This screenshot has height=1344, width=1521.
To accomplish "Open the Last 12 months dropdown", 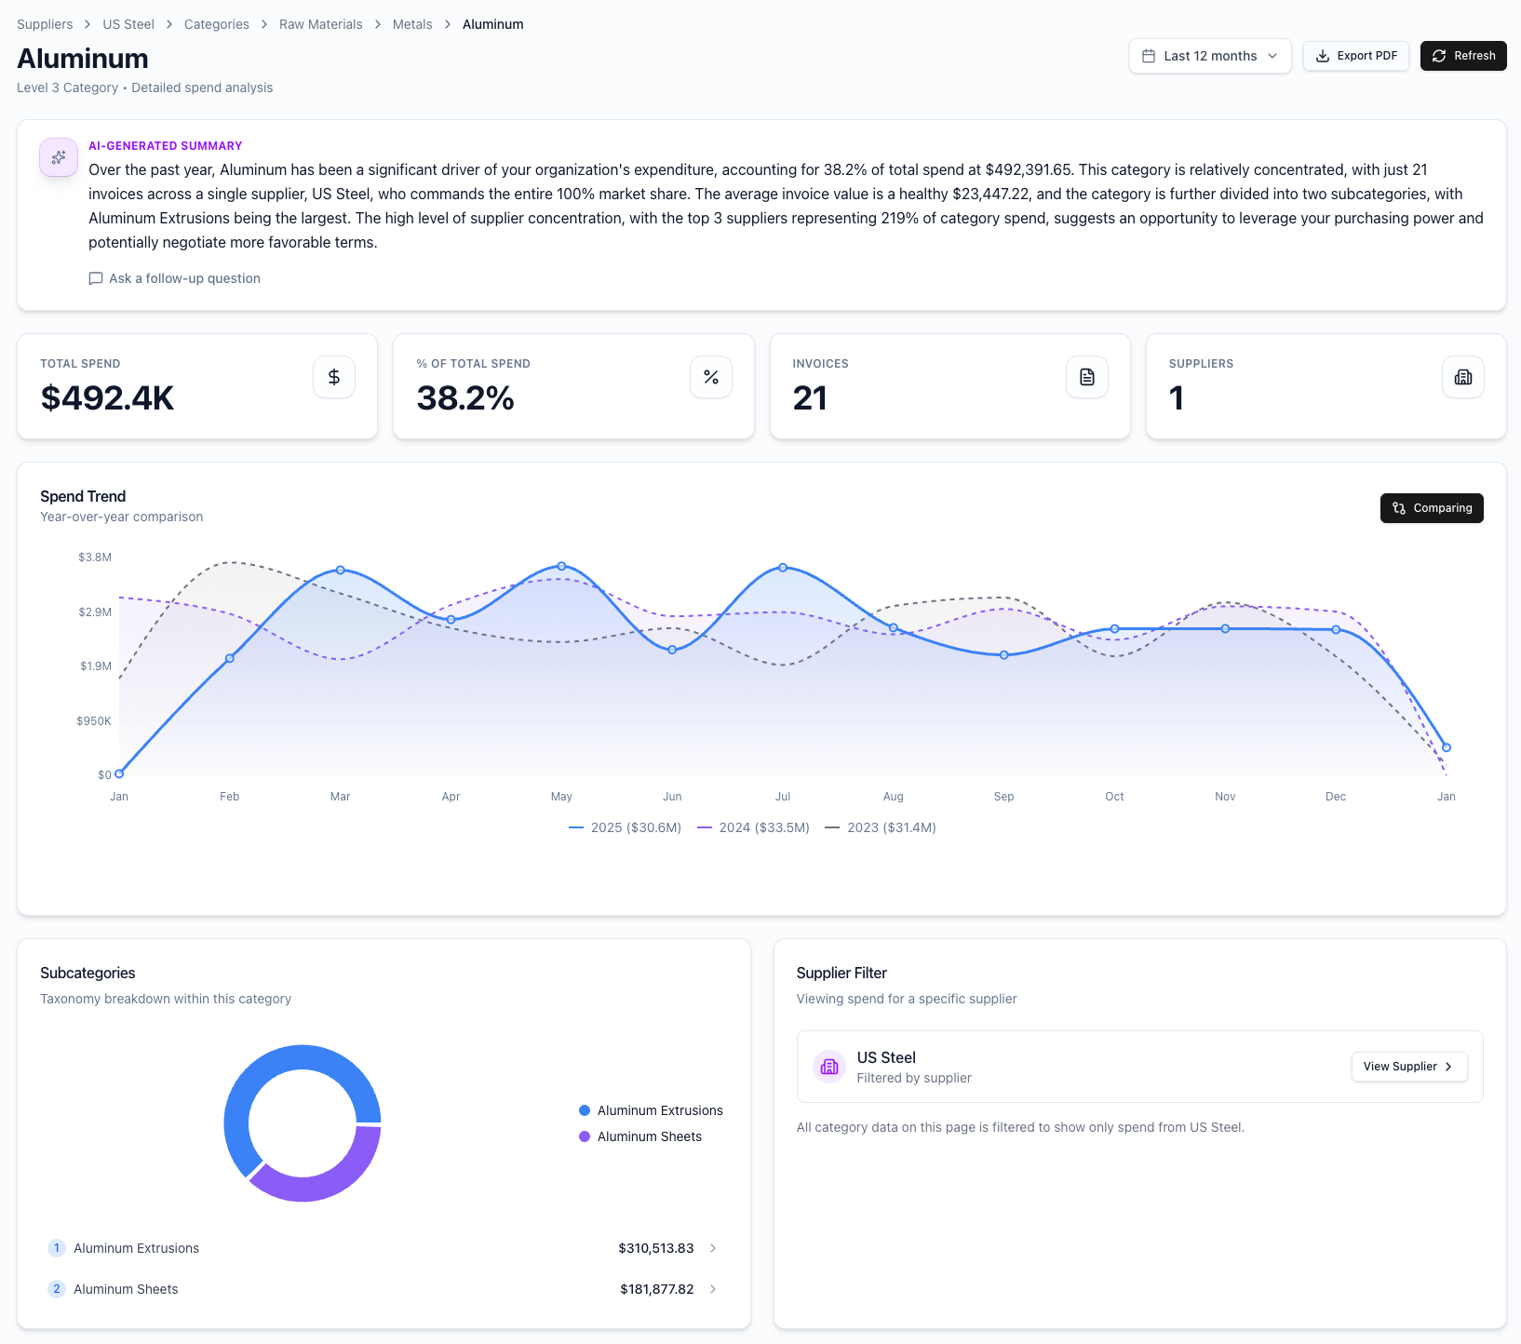I will point(1210,56).
